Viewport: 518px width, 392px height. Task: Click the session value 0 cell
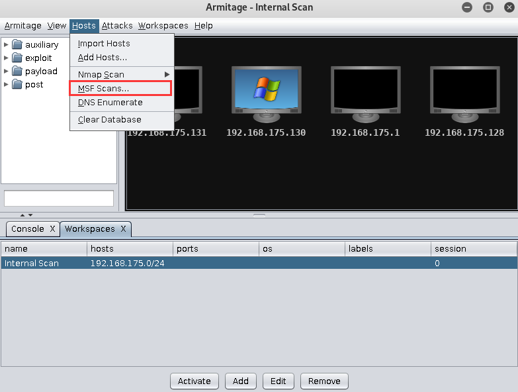coord(474,263)
